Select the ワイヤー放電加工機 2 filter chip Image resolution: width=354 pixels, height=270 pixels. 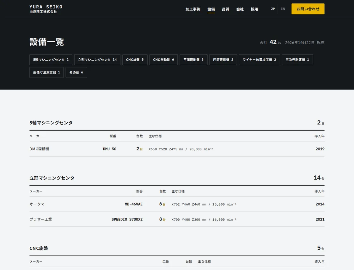point(259,60)
